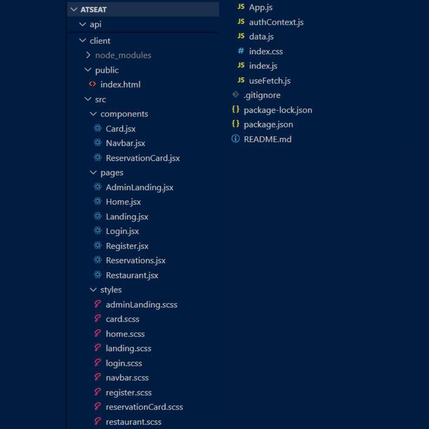Open the Navbar.jsx file

click(126, 143)
